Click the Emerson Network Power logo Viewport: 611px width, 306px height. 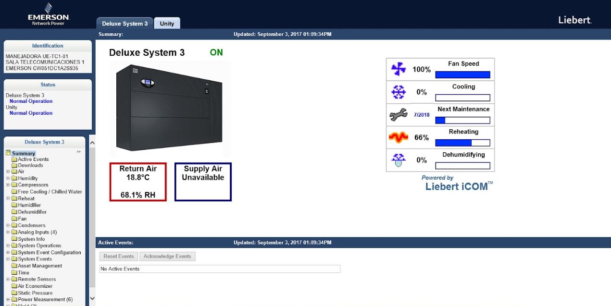48,14
